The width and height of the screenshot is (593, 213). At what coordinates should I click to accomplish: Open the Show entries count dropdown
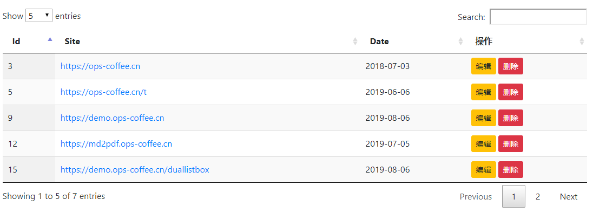tap(39, 16)
